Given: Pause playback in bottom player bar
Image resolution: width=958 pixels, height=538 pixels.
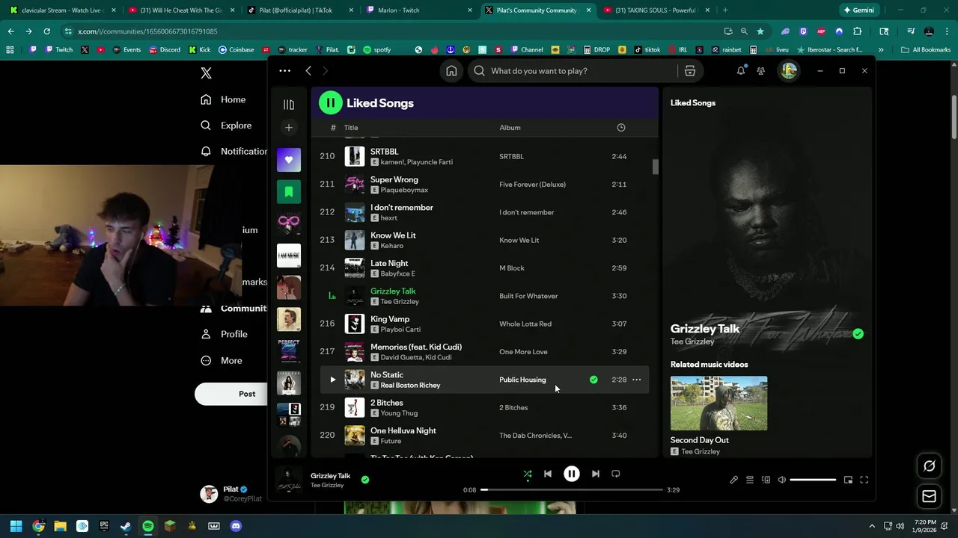Looking at the screenshot, I should (572, 474).
